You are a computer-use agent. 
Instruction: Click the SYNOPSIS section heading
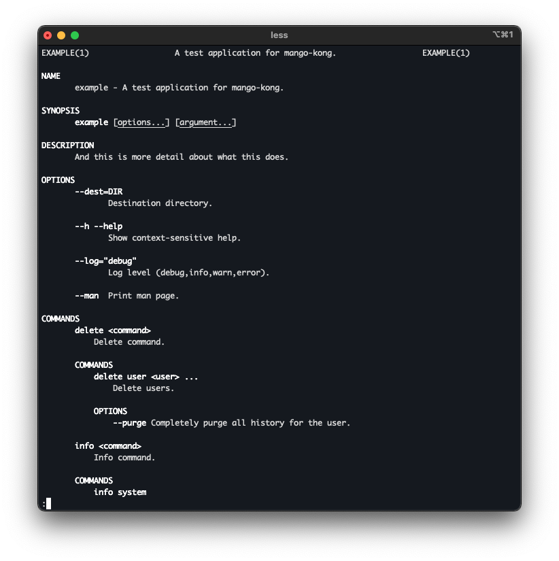(x=61, y=111)
